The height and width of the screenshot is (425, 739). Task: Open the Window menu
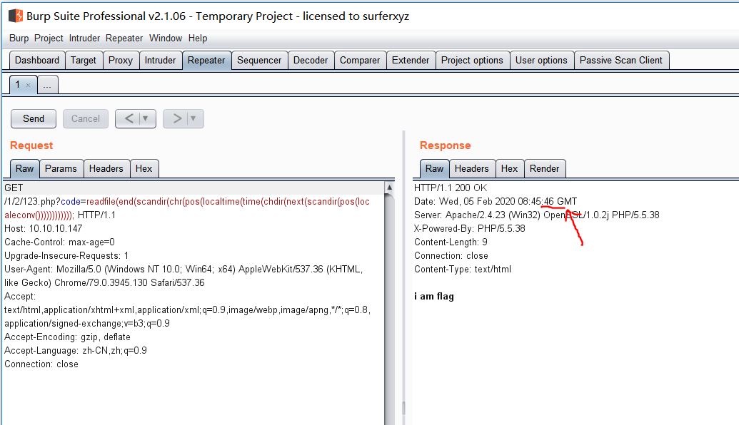click(166, 38)
